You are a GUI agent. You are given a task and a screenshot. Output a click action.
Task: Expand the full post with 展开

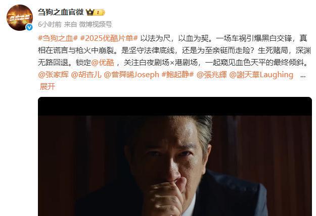48,87
